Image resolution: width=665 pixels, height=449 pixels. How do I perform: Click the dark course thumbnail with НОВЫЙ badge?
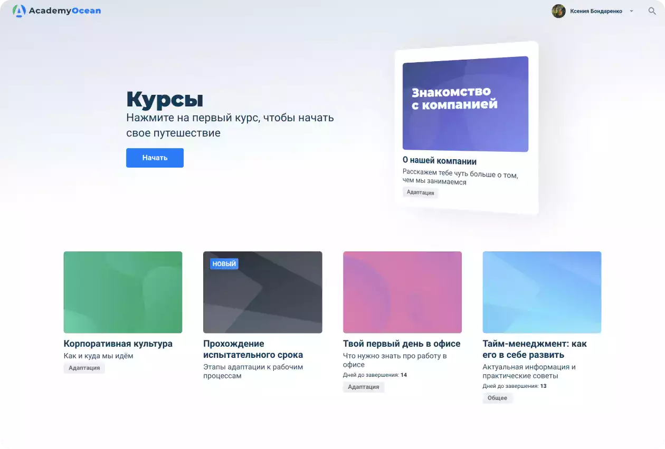[262, 292]
